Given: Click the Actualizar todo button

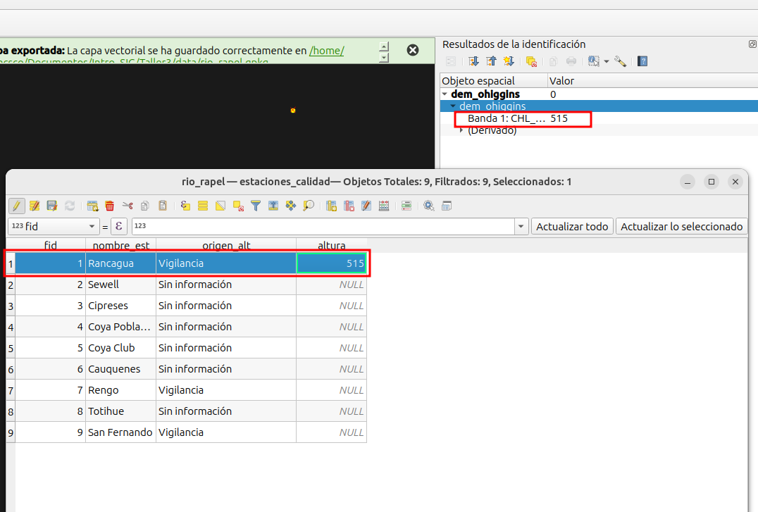Looking at the screenshot, I should [x=571, y=227].
